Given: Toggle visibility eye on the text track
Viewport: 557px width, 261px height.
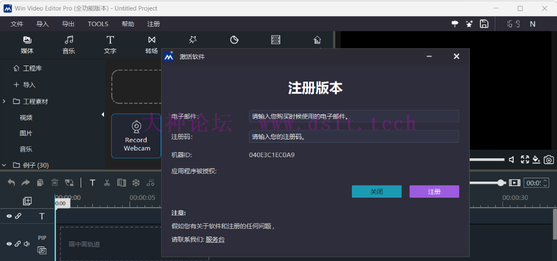Looking at the screenshot, I should point(9,216).
